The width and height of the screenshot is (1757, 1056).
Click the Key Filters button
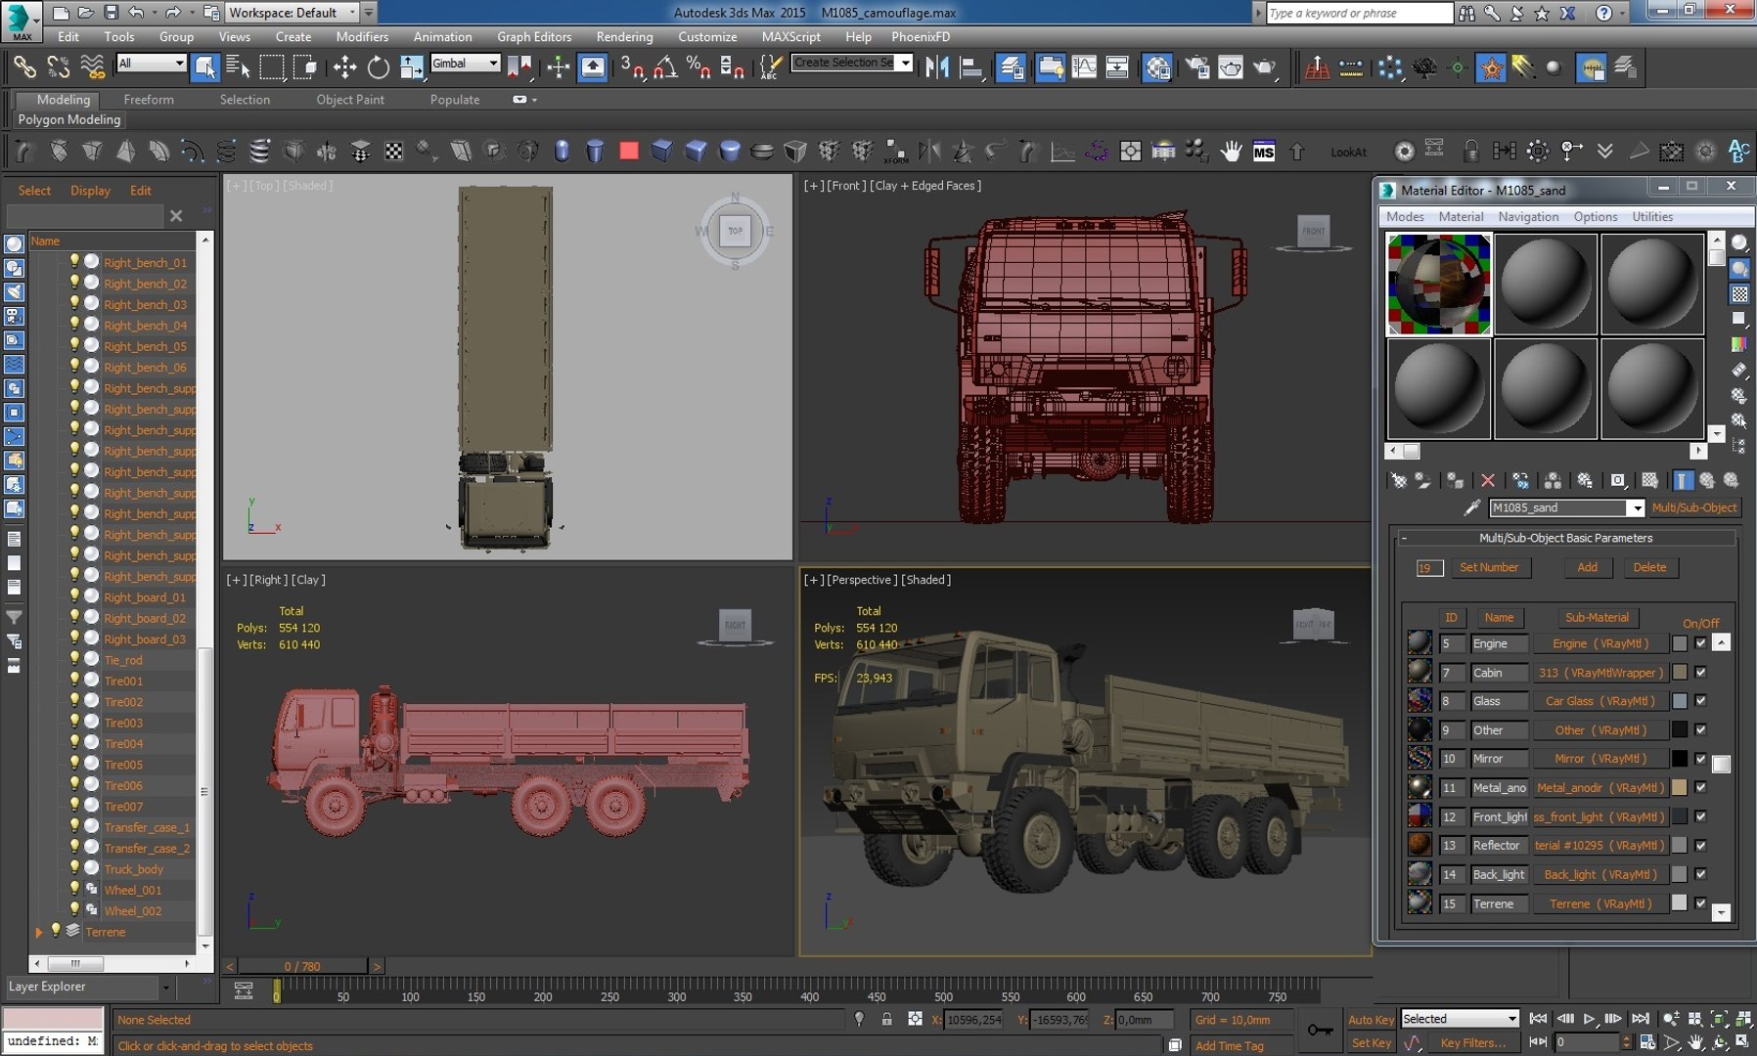click(x=1472, y=1042)
